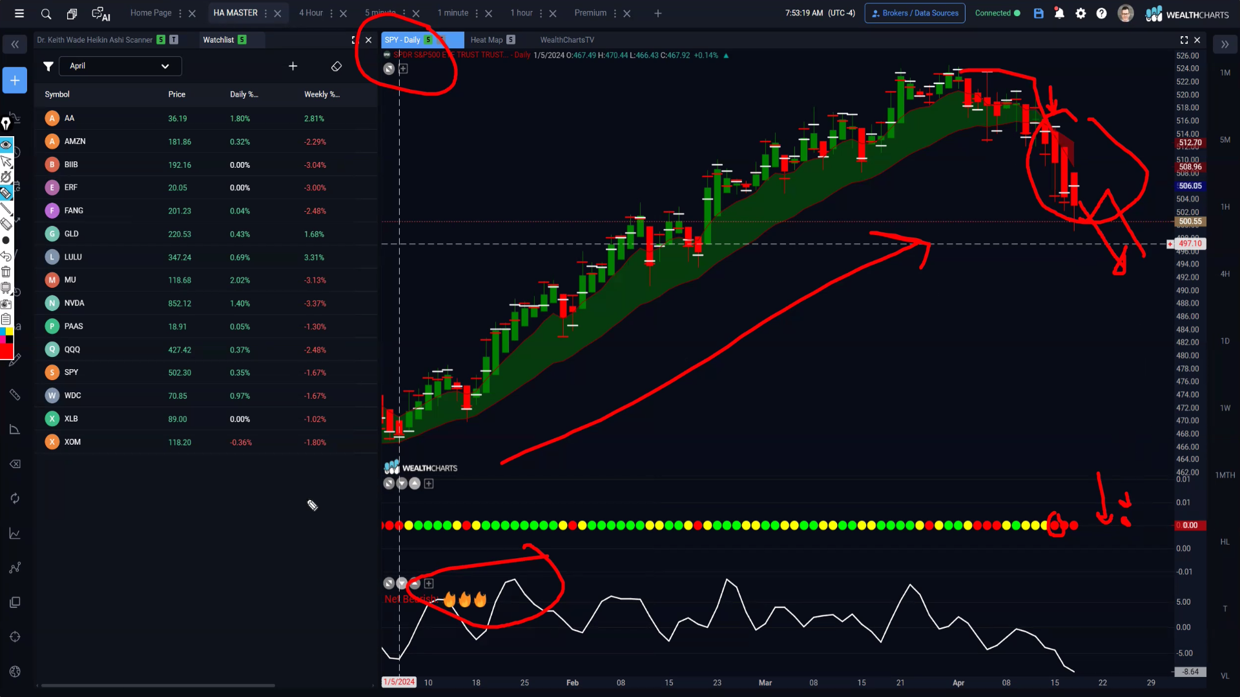The width and height of the screenshot is (1240, 697).
Task: Click the blue plus add-widget button
Action: [14, 81]
